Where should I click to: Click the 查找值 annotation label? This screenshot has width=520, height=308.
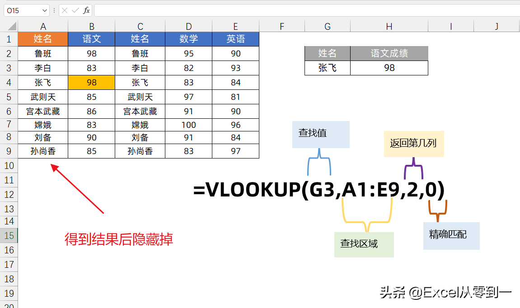point(321,134)
